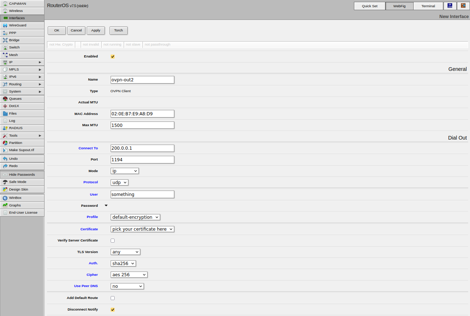Image resolution: width=470 pixels, height=316 pixels.
Task: Click the Design Skin icon
Action: [5, 189]
